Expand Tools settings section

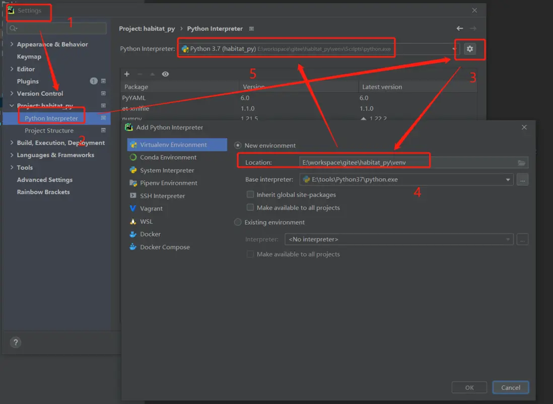[12, 167]
